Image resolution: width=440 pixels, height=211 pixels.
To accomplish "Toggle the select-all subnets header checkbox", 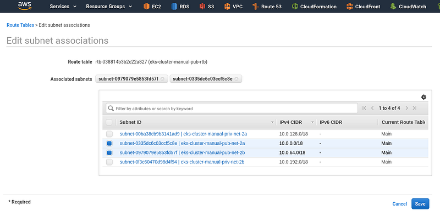I will coord(109,122).
